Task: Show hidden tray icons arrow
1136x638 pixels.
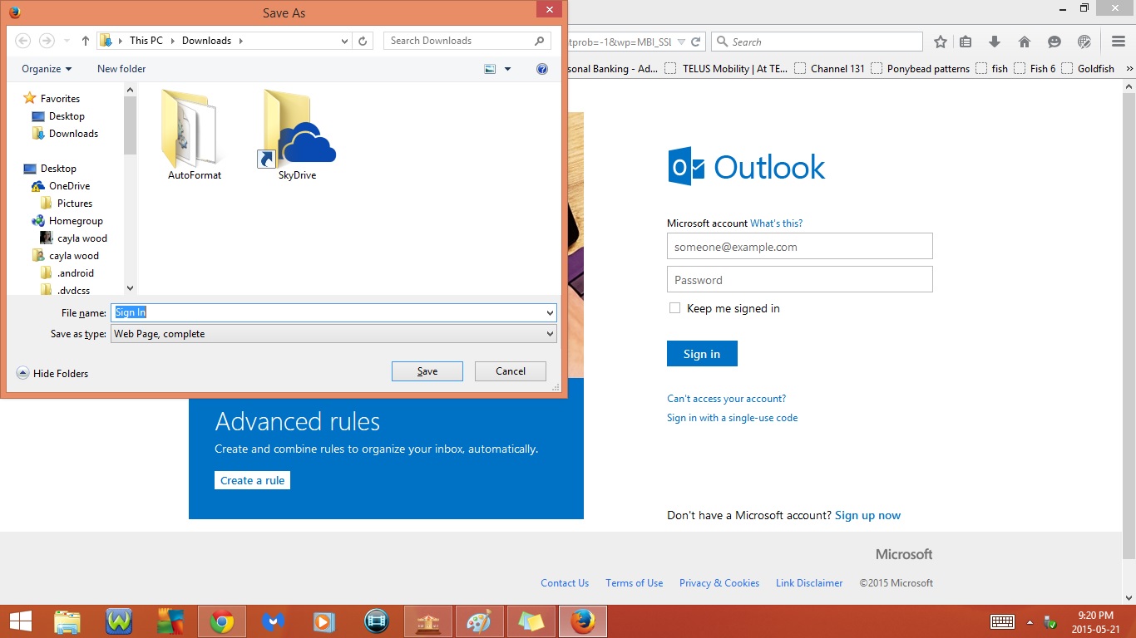Action: (1030, 622)
